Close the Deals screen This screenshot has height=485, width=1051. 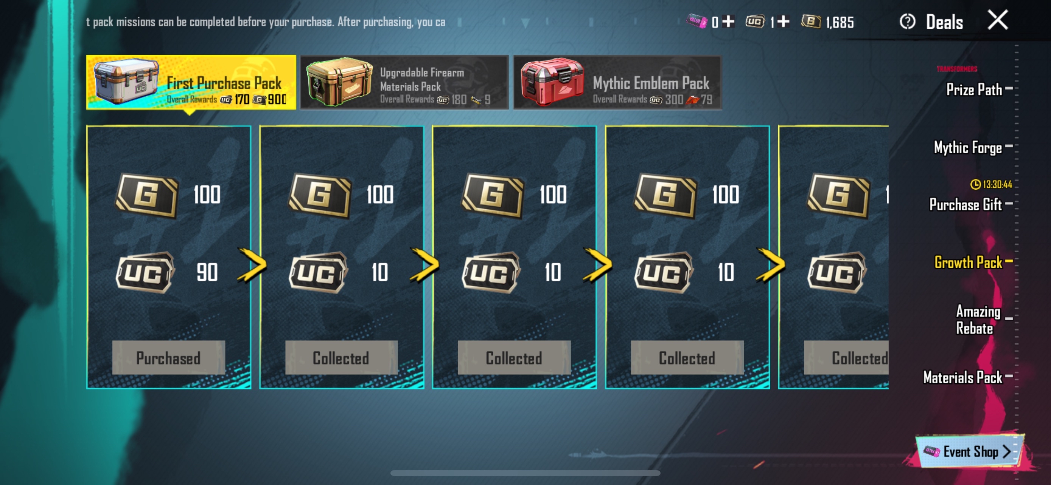click(998, 20)
